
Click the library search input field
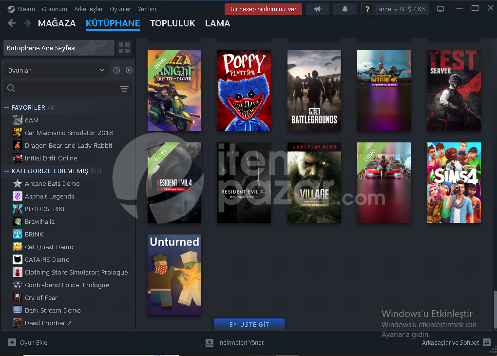pos(68,89)
